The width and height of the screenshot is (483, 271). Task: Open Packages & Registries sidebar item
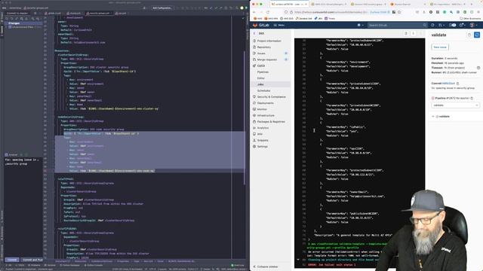[x=271, y=122]
